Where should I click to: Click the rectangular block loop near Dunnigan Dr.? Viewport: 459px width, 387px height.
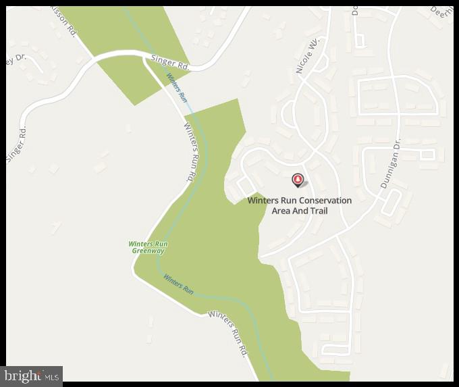click(x=398, y=95)
